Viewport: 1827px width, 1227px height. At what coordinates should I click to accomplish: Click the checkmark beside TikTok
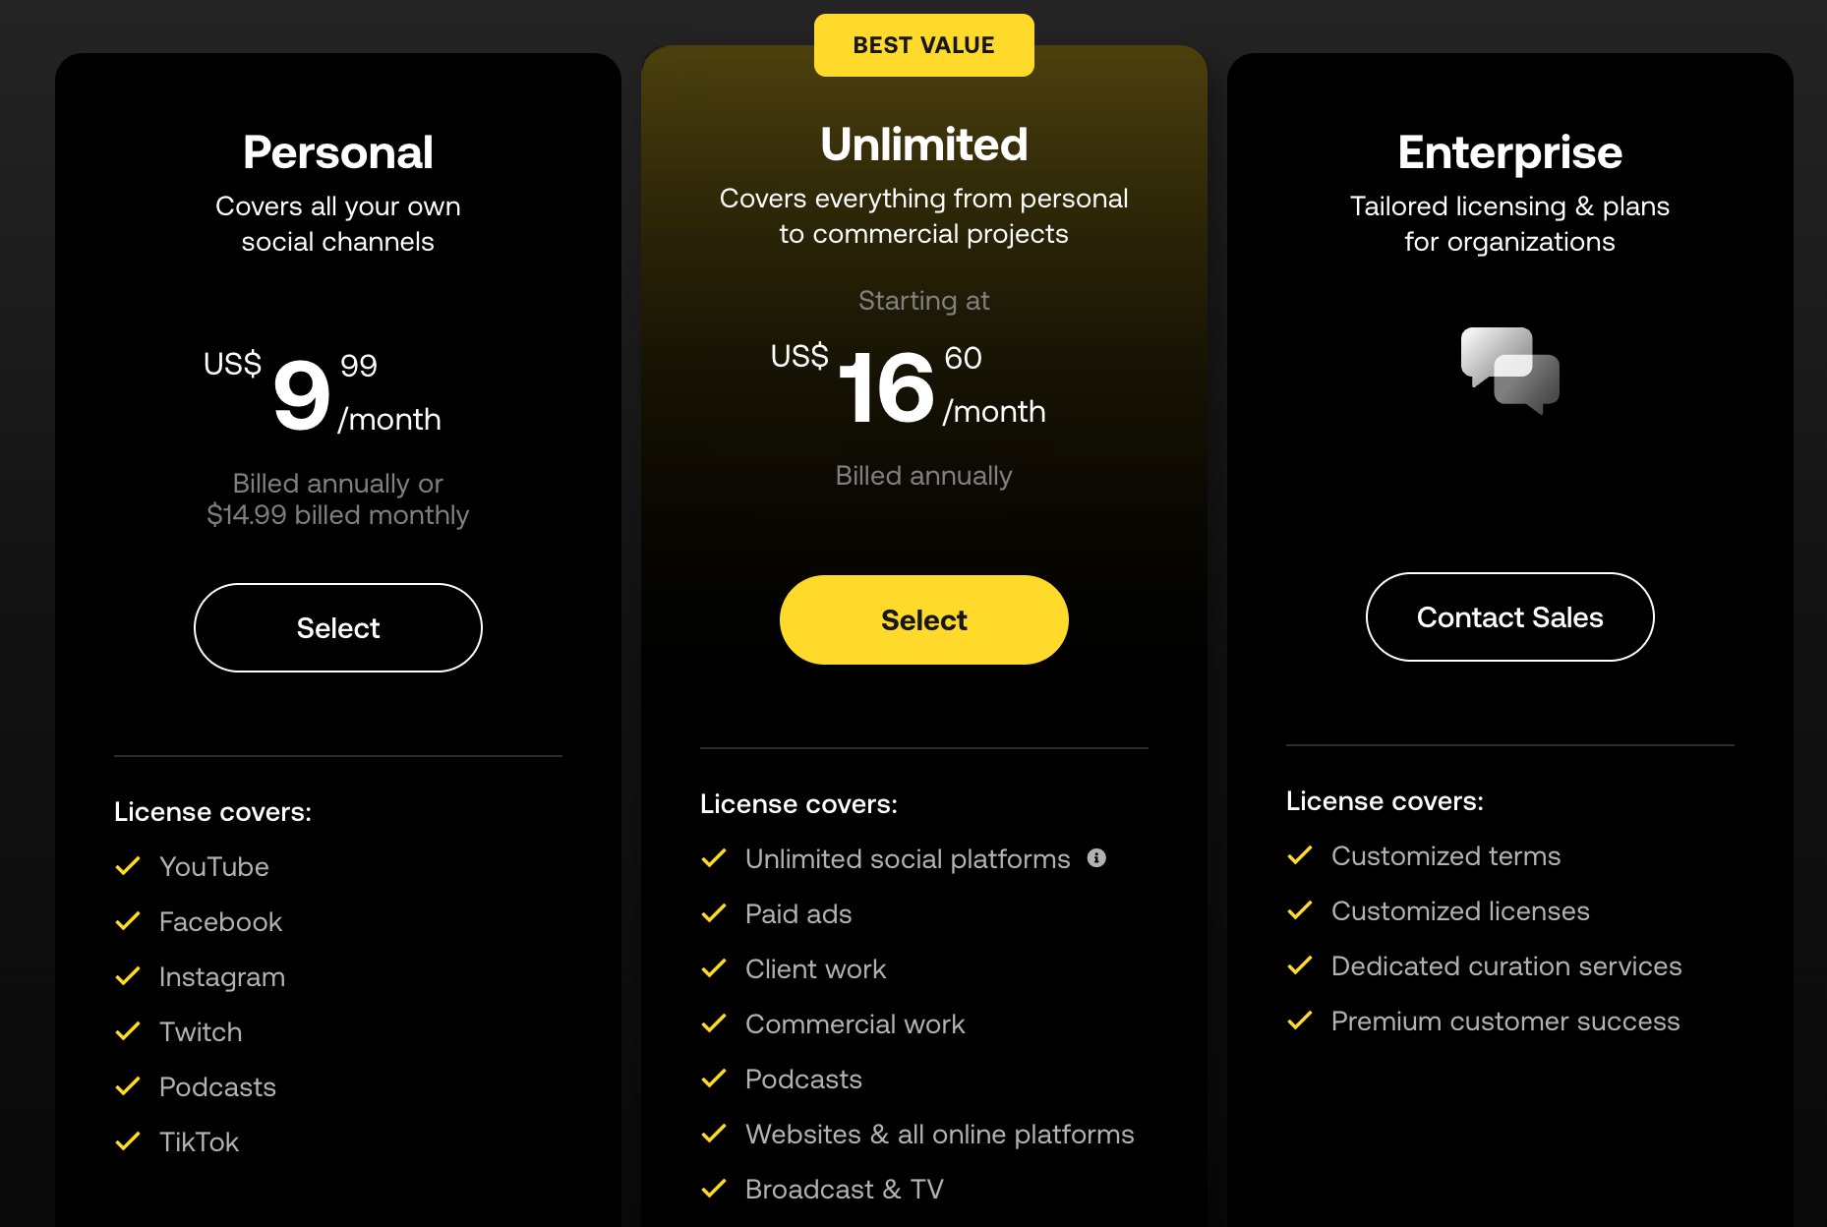(128, 1141)
